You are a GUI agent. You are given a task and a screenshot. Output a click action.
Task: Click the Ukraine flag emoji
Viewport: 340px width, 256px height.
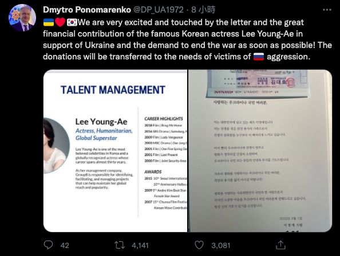tap(49, 22)
